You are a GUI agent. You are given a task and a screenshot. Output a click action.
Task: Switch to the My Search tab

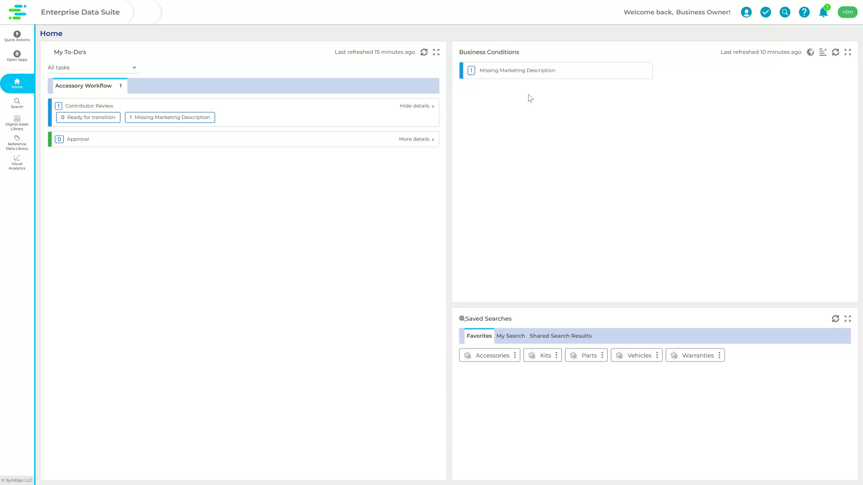[511, 335]
